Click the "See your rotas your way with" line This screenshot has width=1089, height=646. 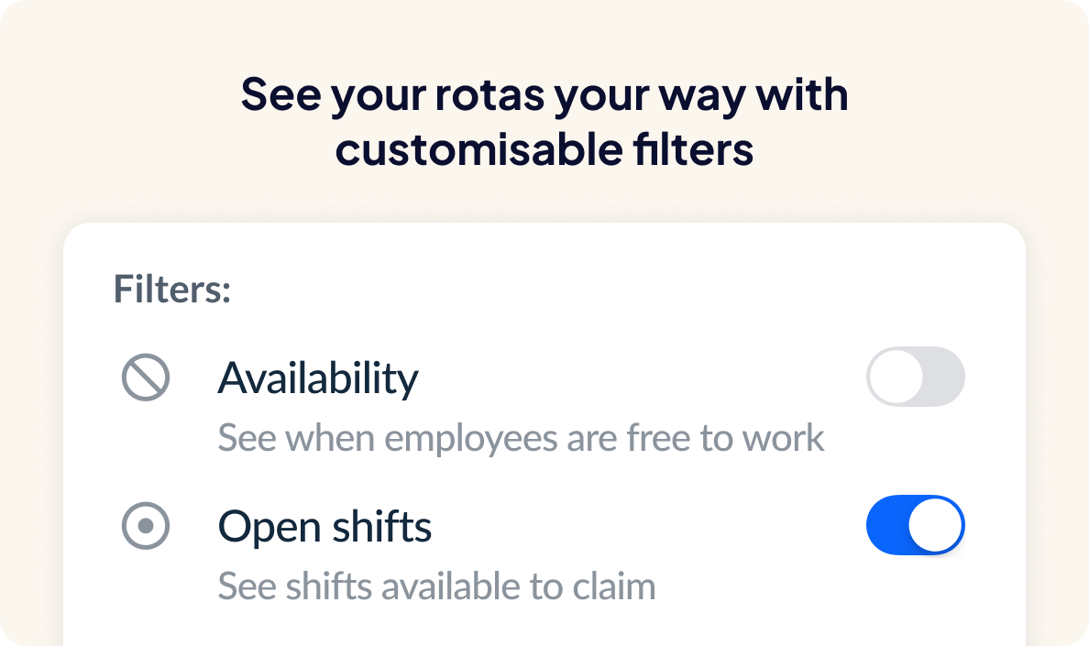pyautogui.click(x=544, y=95)
